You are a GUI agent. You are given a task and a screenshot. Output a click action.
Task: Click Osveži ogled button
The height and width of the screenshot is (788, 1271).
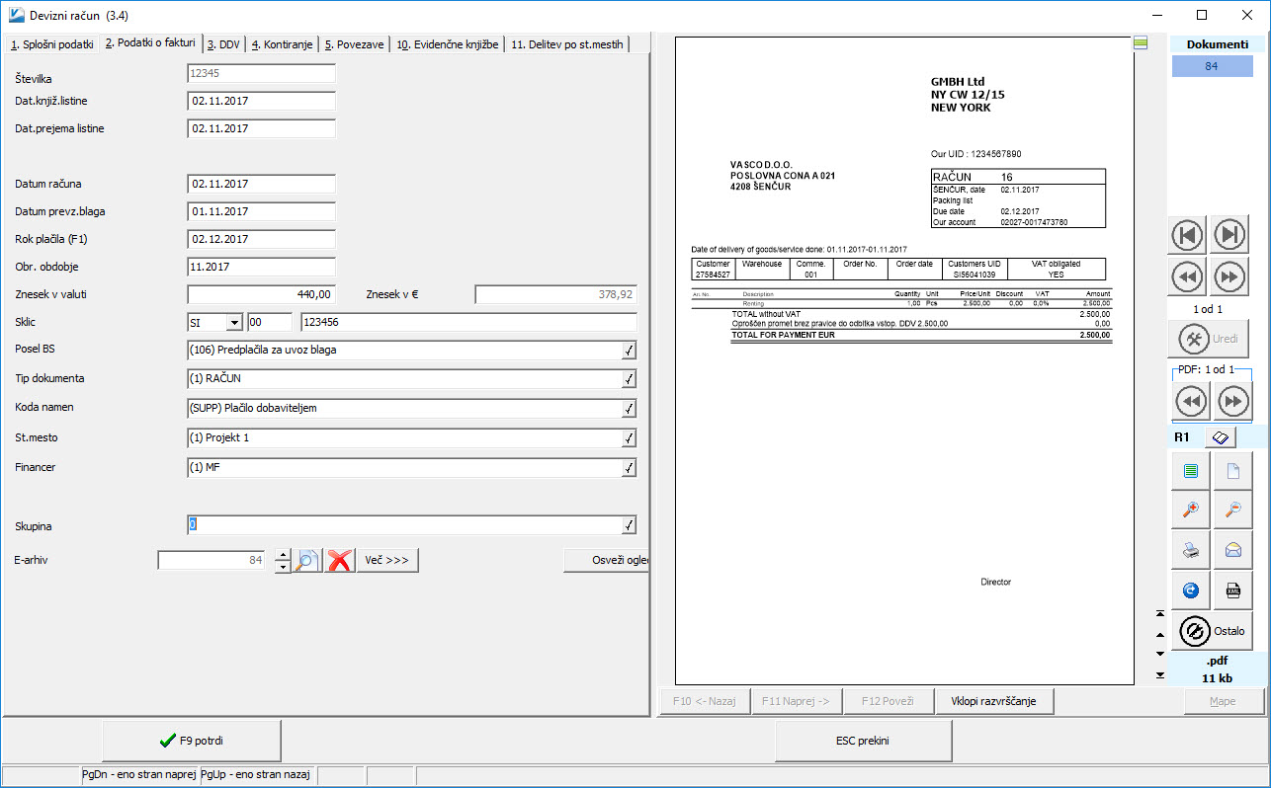click(606, 560)
